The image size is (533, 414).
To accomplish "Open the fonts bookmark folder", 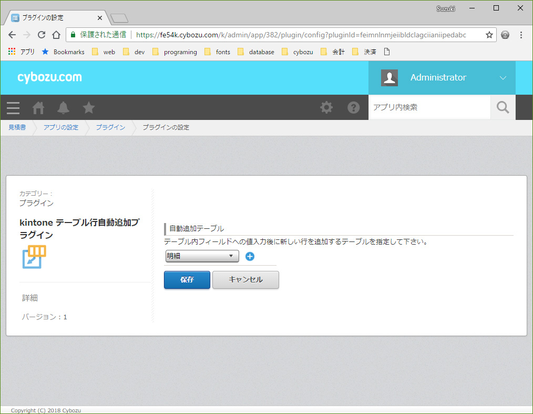I will 218,52.
